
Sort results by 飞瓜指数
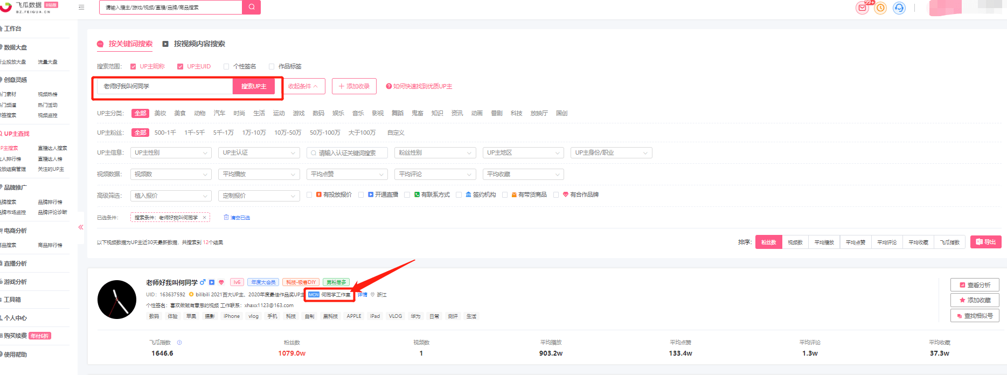point(950,242)
